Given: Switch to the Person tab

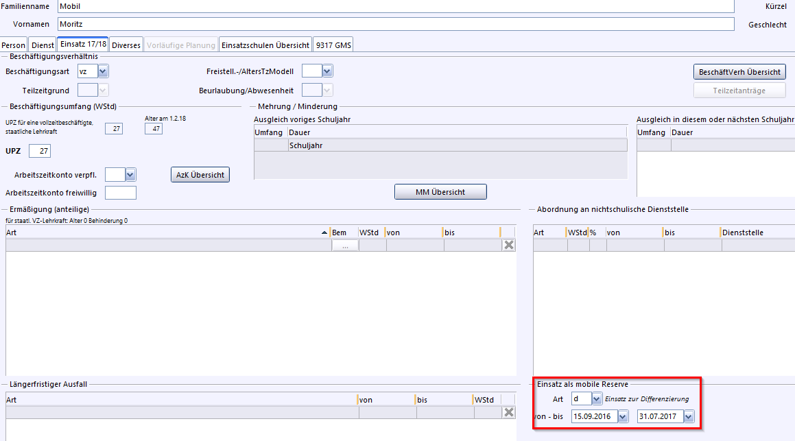Looking at the screenshot, I should [x=13, y=45].
